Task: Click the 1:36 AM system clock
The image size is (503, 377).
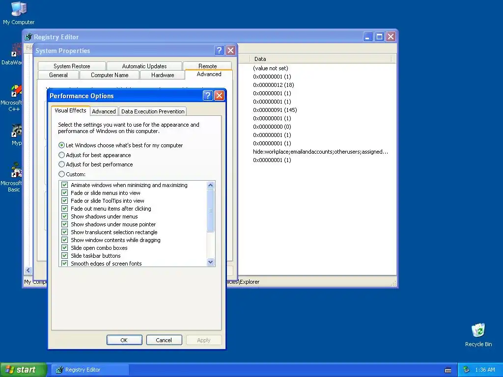Action: (x=485, y=370)
